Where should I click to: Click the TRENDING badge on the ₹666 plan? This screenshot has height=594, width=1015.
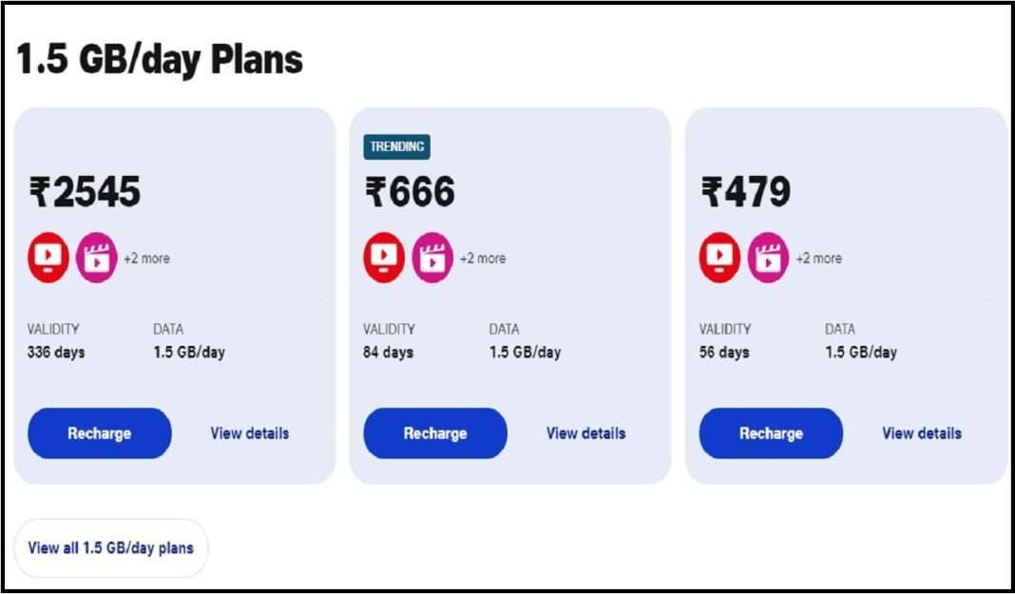399,147
